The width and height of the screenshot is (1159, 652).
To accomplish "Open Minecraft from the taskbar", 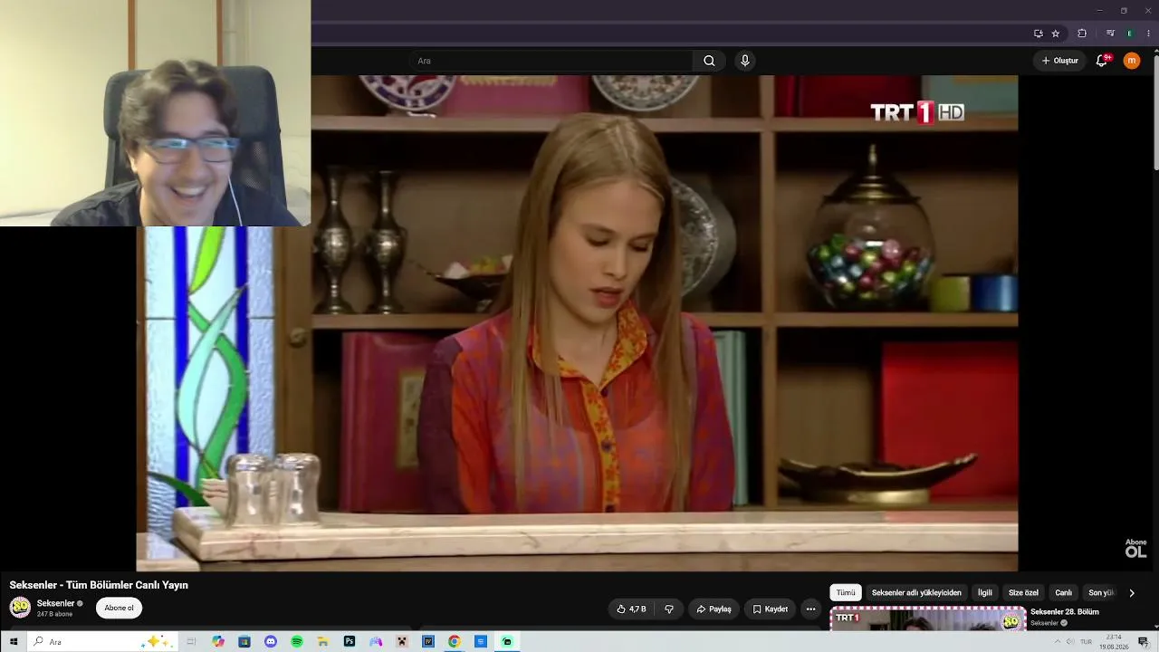I will [402, 642].
